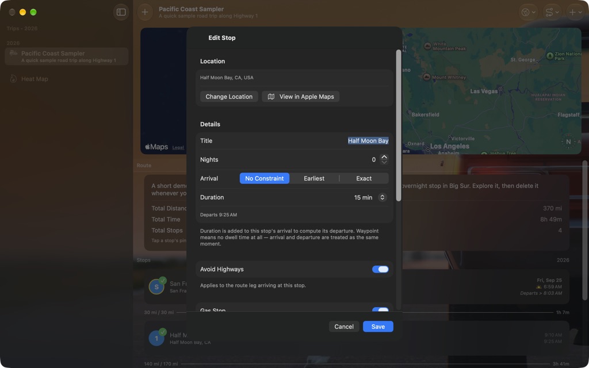Click the White Mountain Peak icon on map
589x368 pixels.
pyautogui.click(x=427, y=46)
